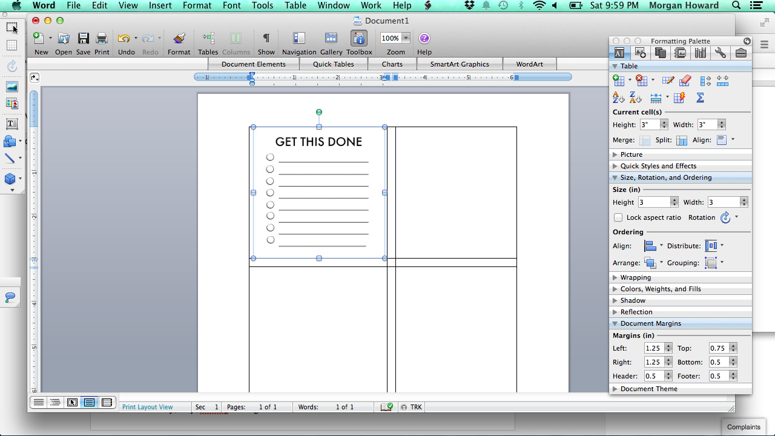775x436 pixels.
Task: Select the Document Elements tab
Action: [254, 64]
